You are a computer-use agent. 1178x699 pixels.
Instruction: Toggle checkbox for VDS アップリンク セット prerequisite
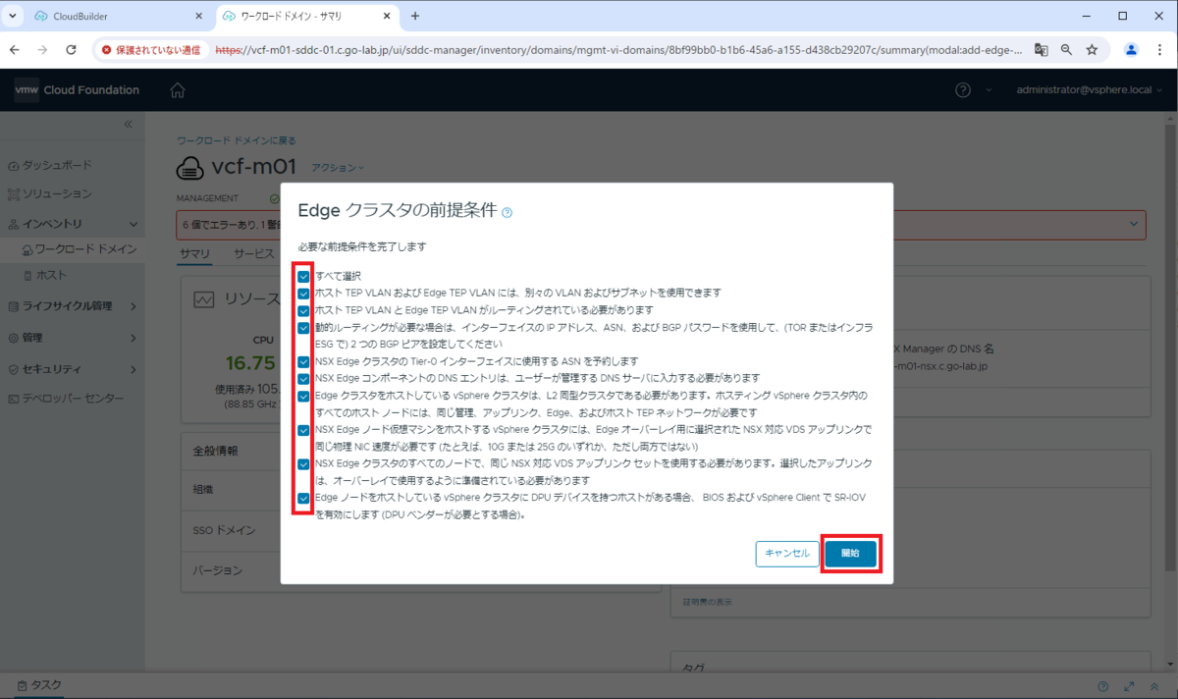303,463
